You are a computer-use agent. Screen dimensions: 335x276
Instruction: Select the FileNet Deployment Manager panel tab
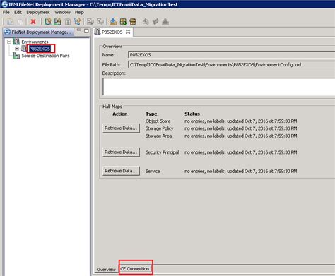coord(38,32)
